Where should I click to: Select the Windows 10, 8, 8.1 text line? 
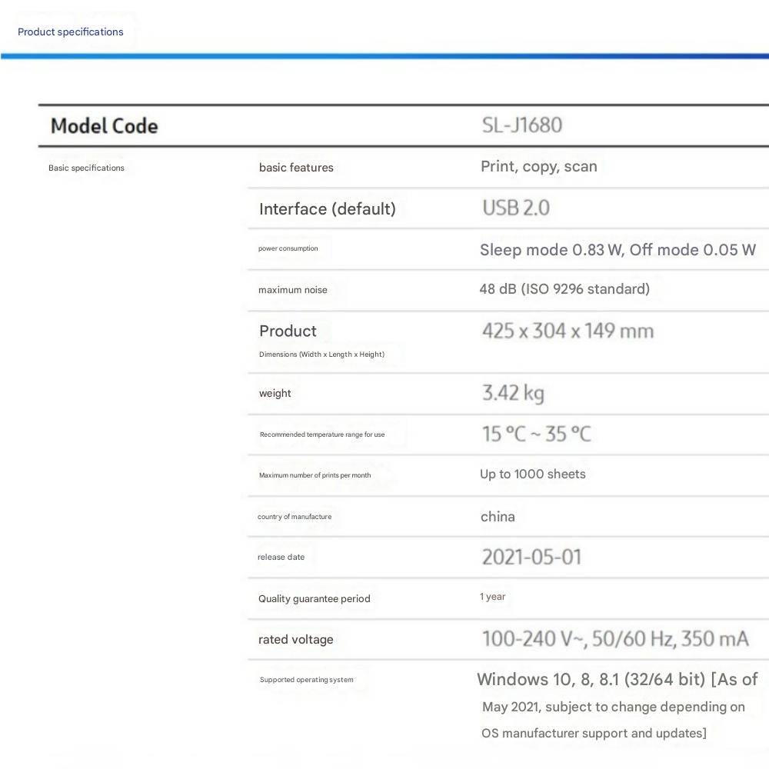click(x=618, y=680)
